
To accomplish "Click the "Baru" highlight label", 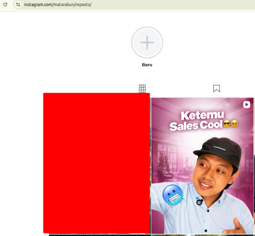I will (147, 65).
